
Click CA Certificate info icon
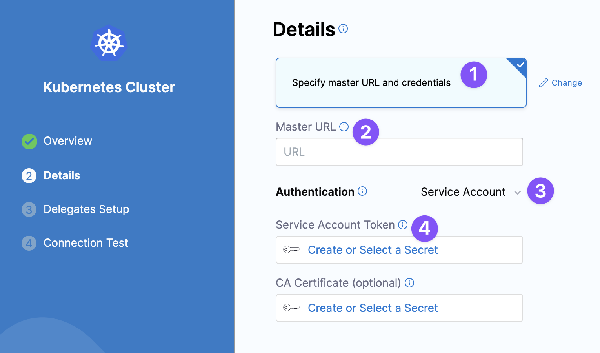click(x=409, y=283)
